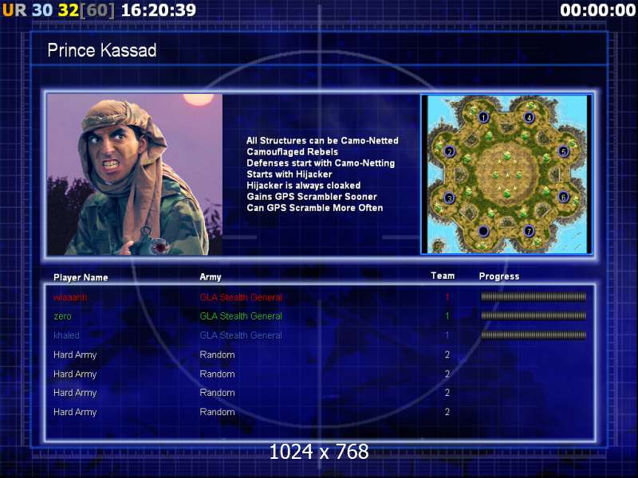The image size is (638, 478).
Task: Click start position 2 marker on the map
Action: [x=449, y=151]
